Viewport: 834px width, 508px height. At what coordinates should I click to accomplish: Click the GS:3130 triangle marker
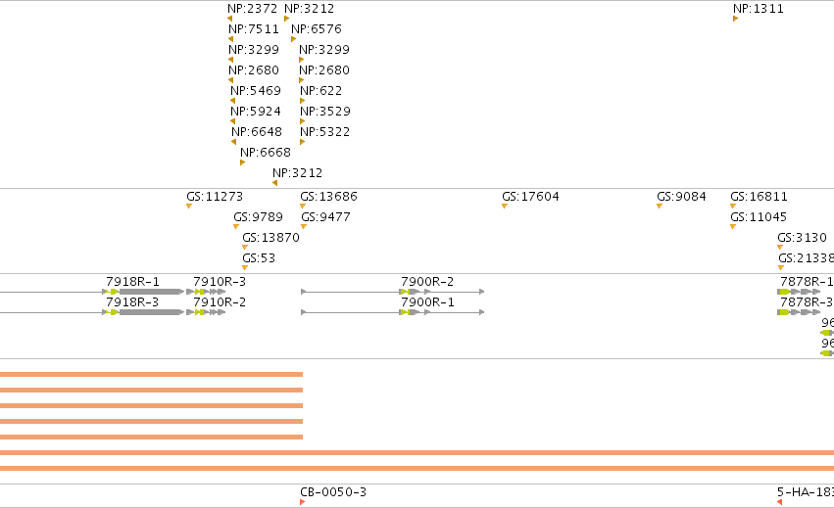coord(780,247)
